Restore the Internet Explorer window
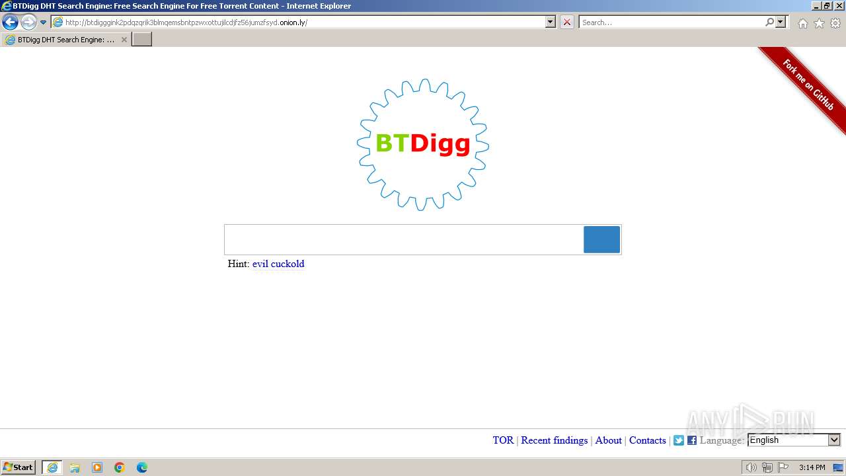Viewport: 846px width, 476px height. [x=827, y=5]
